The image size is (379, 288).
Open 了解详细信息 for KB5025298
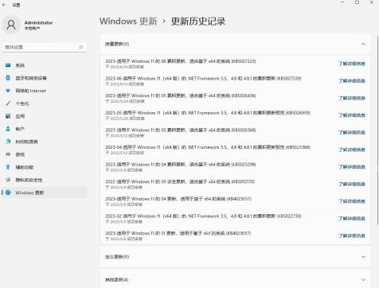[352, 167]
